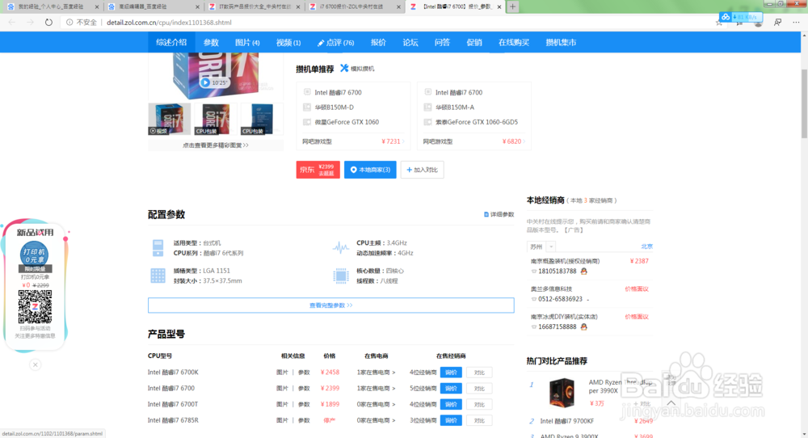The height and width of the screenshot is (438, 808).
Task: Click the 核心数量 chip icon
Action: pyautogui.click(x=341, y=276)
